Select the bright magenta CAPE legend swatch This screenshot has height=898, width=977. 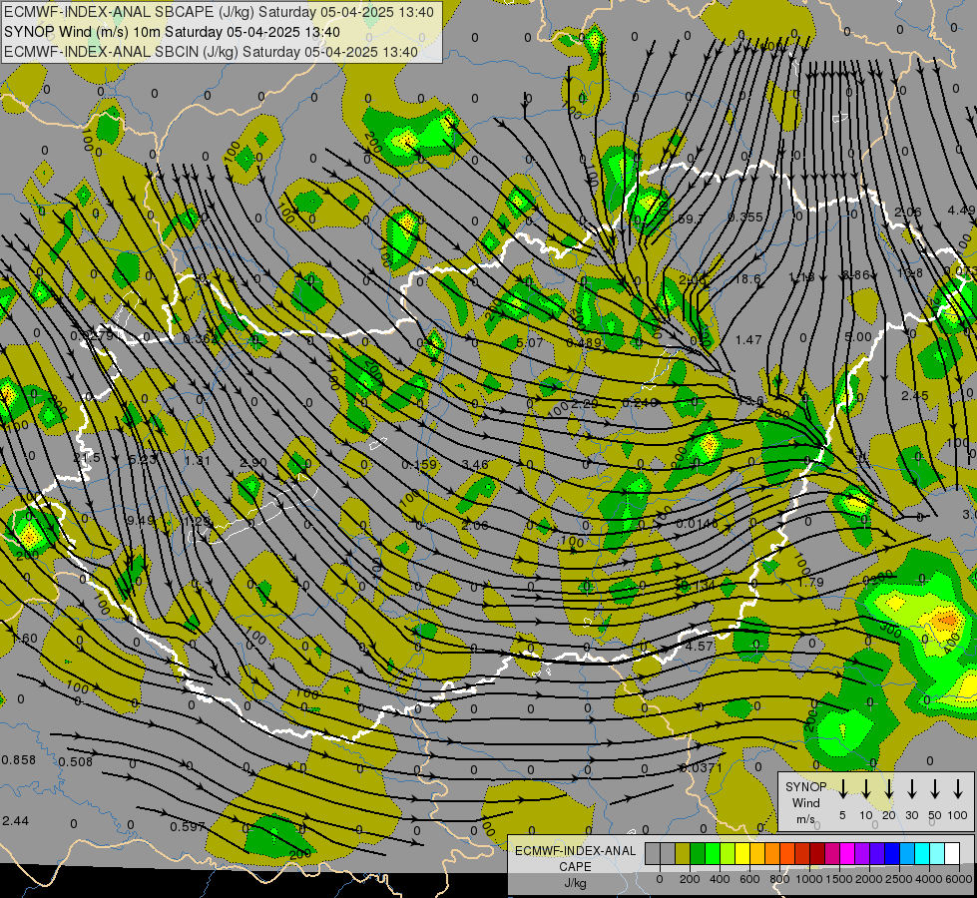(x=847, y=854)
